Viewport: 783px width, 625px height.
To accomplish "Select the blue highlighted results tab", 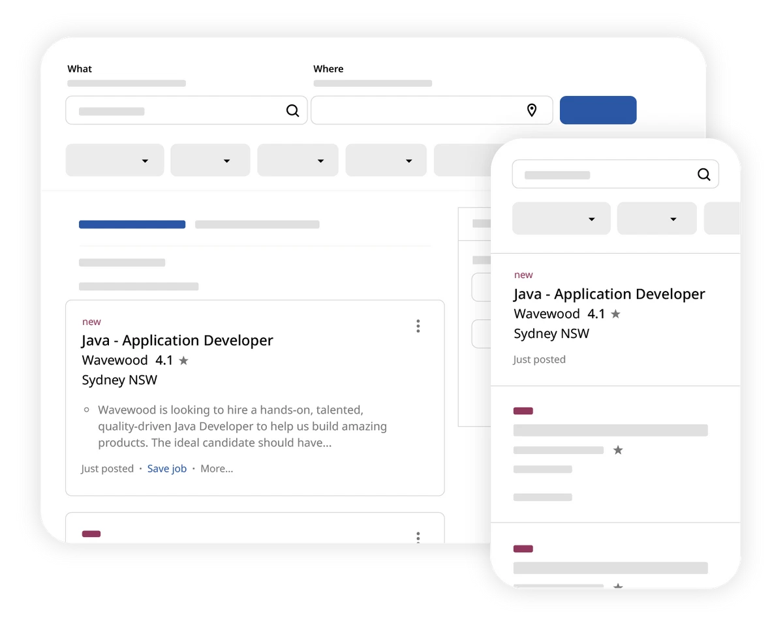I will tap(132, 224).
